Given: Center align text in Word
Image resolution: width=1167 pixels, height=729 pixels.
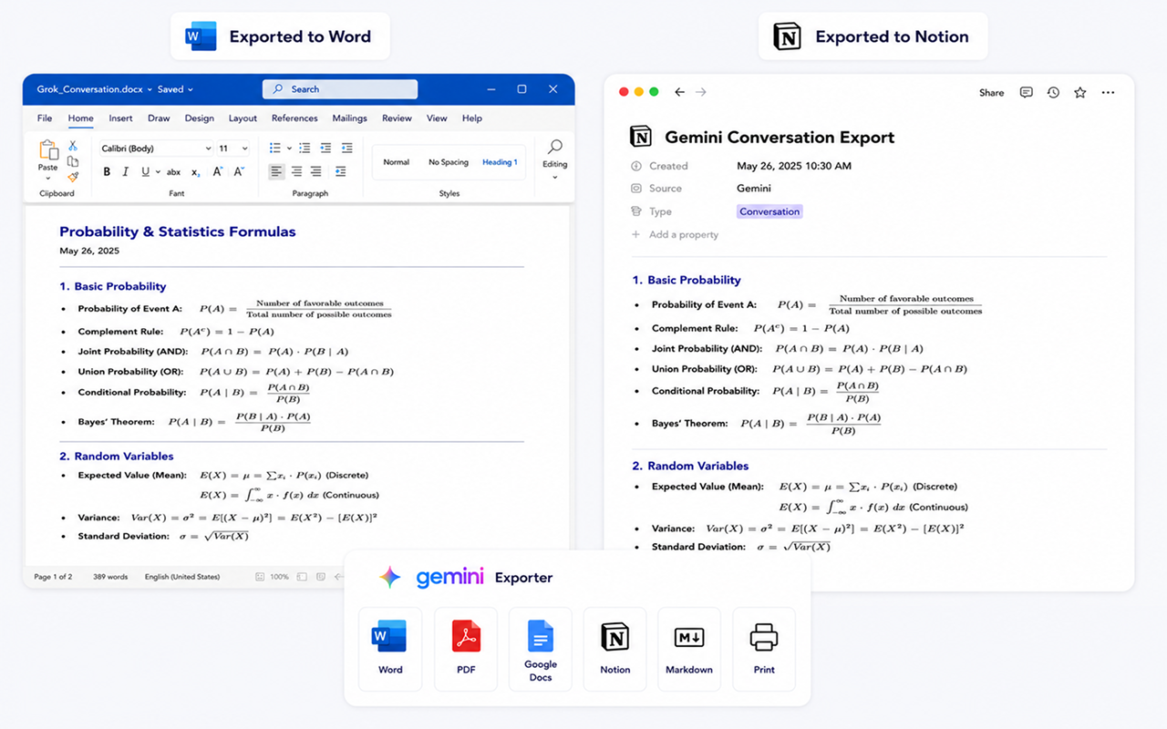Looking at the screenshot, I should tap(296, 171).
